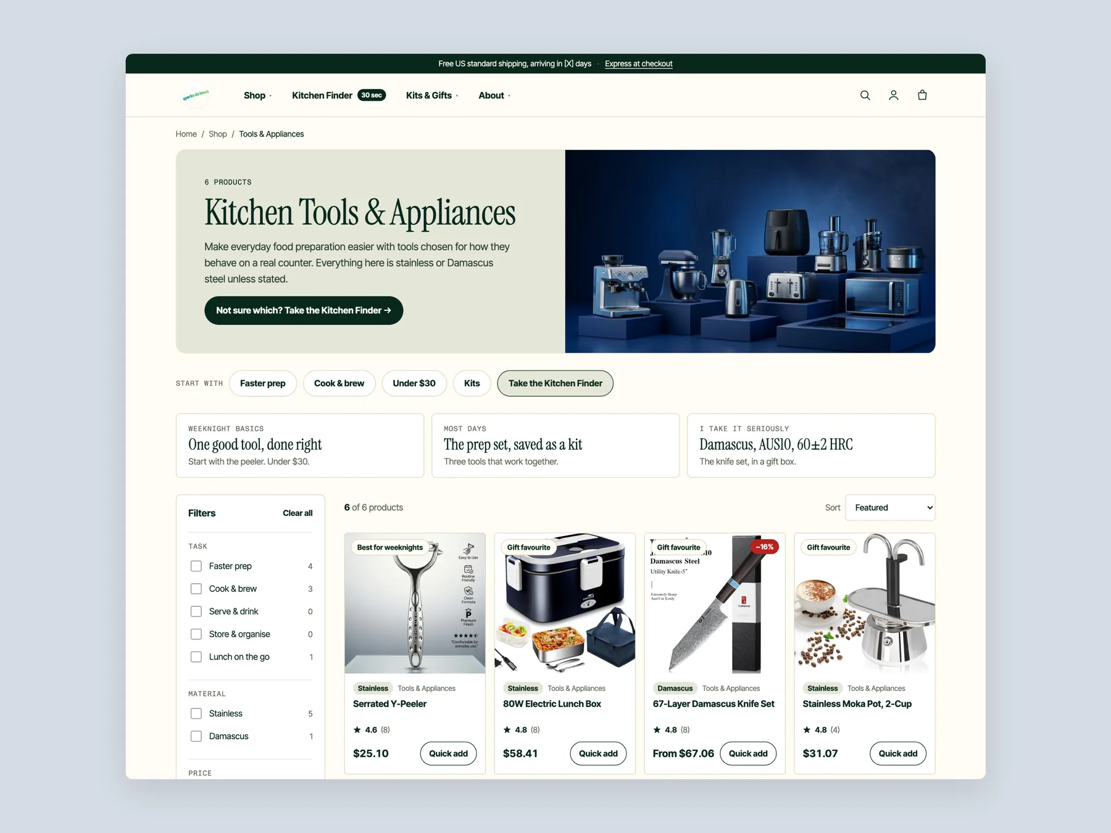Select the Kits chip
The image size is (1111, 833).
(x=472, y=383)
